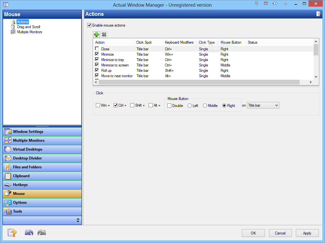Check the Close action checkbox

[97, 49]
